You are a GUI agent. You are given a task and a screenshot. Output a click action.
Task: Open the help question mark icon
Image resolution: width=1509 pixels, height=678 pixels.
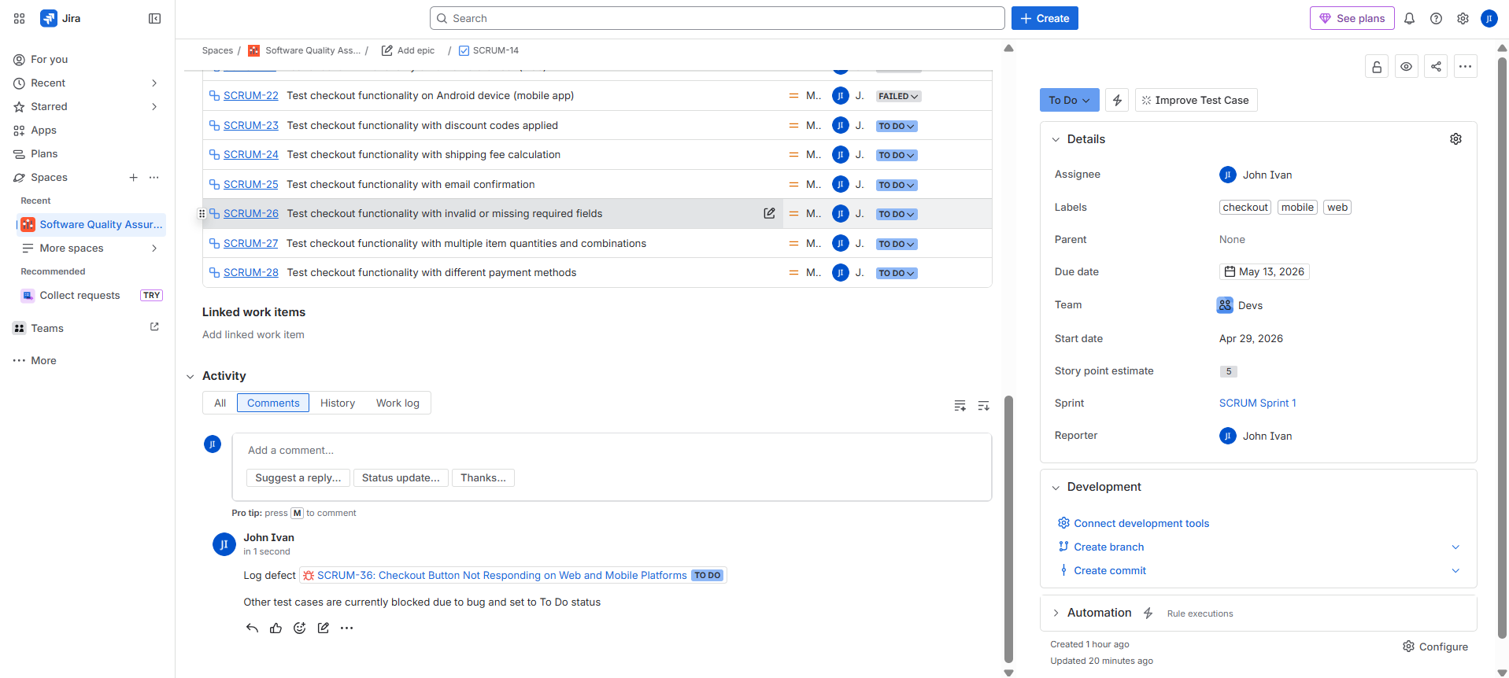1436,18
